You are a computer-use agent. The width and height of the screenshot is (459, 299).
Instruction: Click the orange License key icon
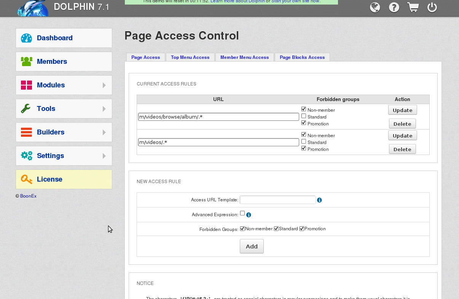coord(26,179)
